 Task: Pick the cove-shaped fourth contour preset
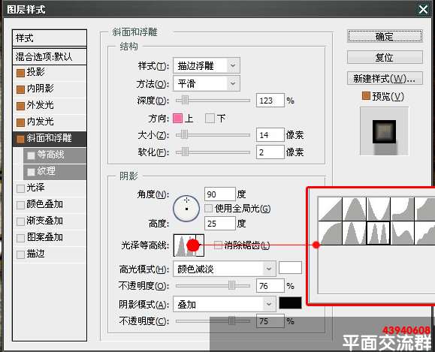coord(403,209)
